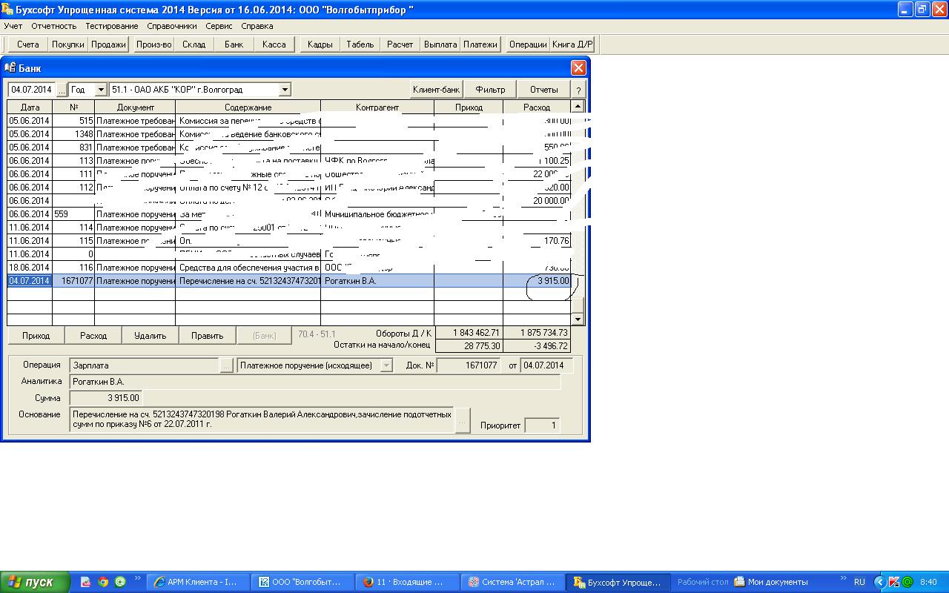Image resolution: width=949 pixels, height=593 pixels.
Task: Click the '?' help button in the Банк window
Action: [578, 90]
